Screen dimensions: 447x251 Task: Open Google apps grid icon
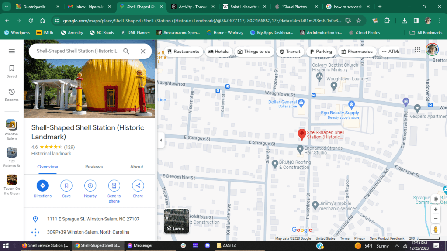[x=417, y=50]
